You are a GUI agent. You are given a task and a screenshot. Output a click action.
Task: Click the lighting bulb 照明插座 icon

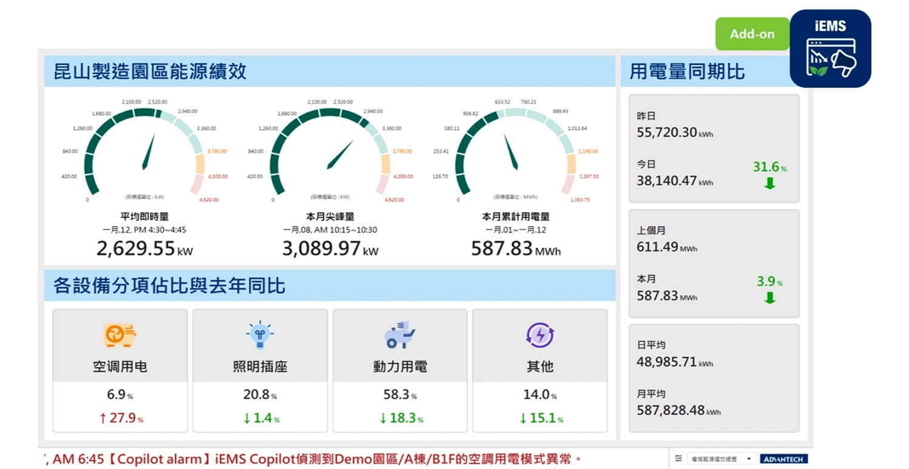pos(260,335)
